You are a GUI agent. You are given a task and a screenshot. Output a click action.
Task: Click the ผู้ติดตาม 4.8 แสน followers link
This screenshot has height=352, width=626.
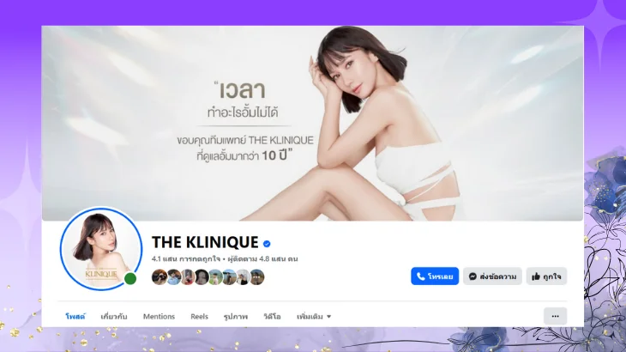pos(262,259)
